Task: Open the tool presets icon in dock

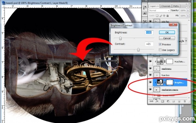Action: (x=145, y=21)
